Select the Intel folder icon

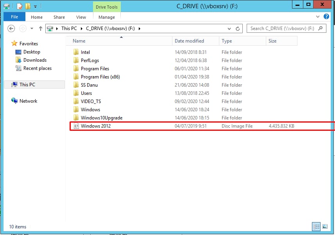(76, 52)
